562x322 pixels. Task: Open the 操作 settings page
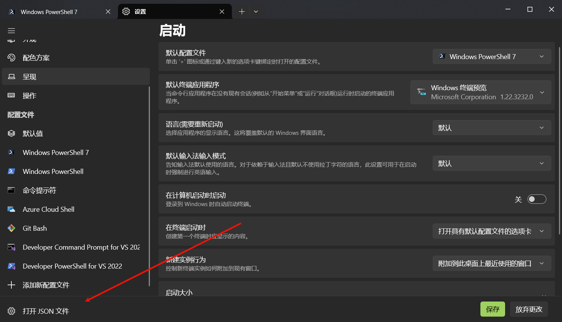click(30, 95)
